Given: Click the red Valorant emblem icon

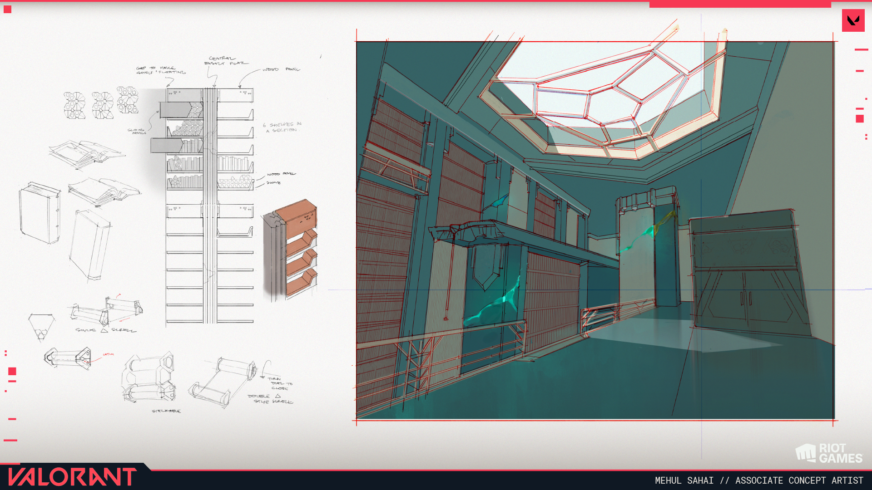Looking at the screenshot, I should point(853,20).
